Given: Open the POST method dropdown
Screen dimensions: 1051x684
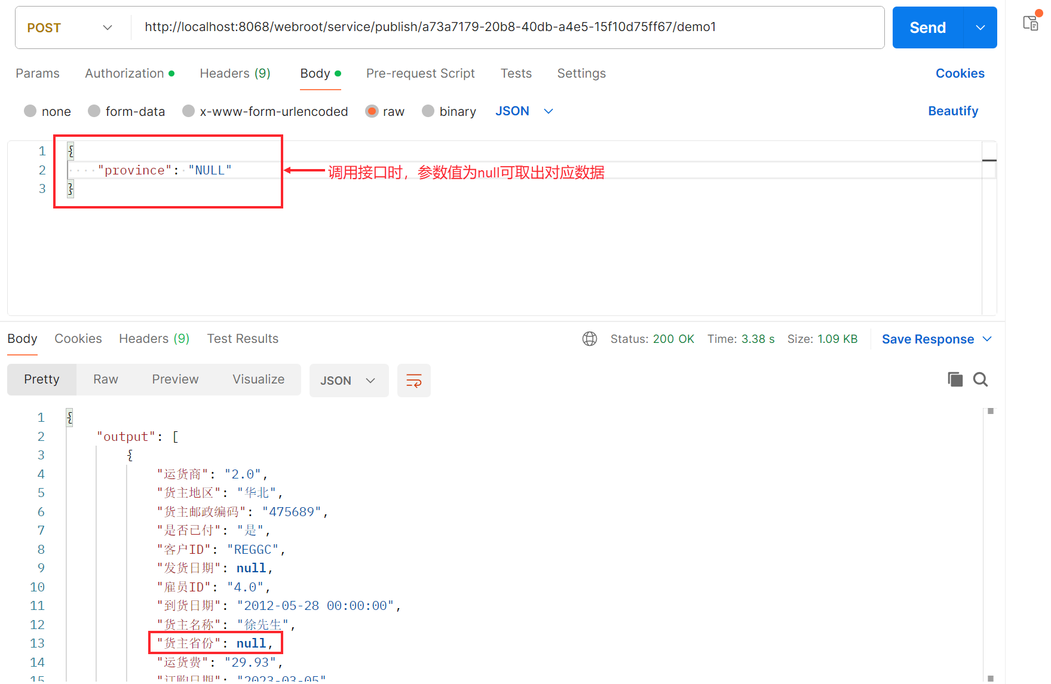Looking at the screenshot, I should 70,27.
